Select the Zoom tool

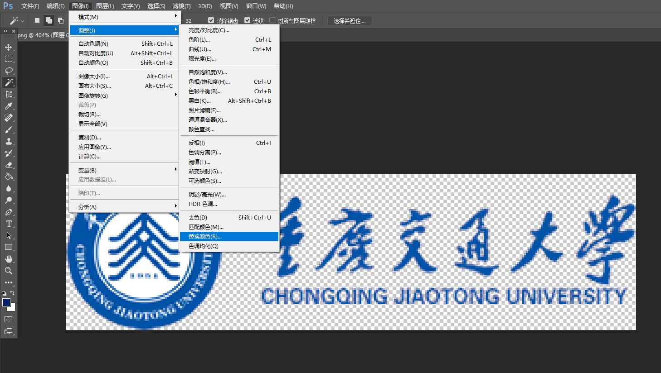click(x=9, y=271)
